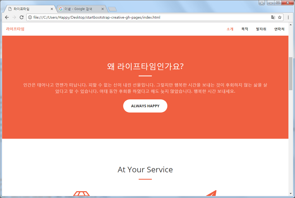Image resolution: width=295 pixels, height=198 pixels.
Task: Open 연락처 nav menu item
Action: point(279,29)
